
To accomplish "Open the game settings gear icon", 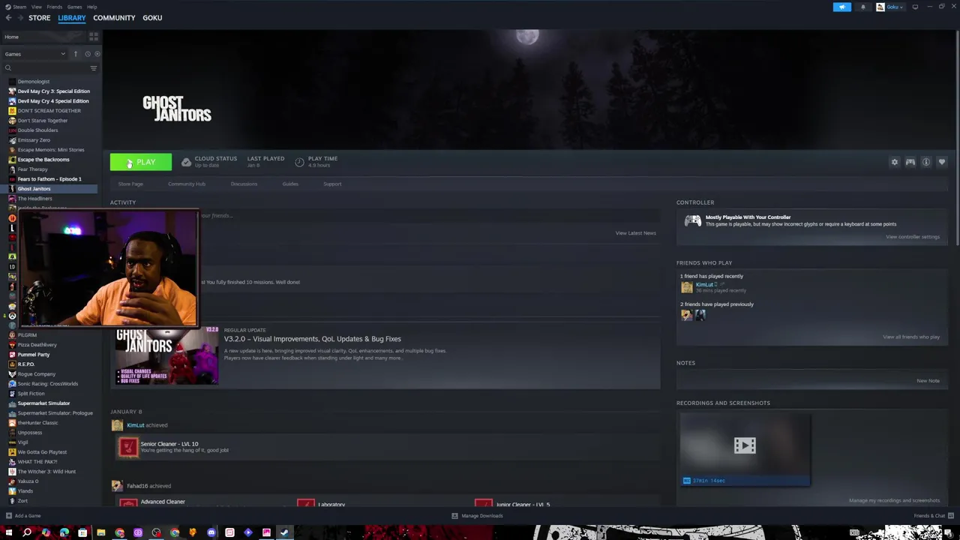I will coord(894,162).
